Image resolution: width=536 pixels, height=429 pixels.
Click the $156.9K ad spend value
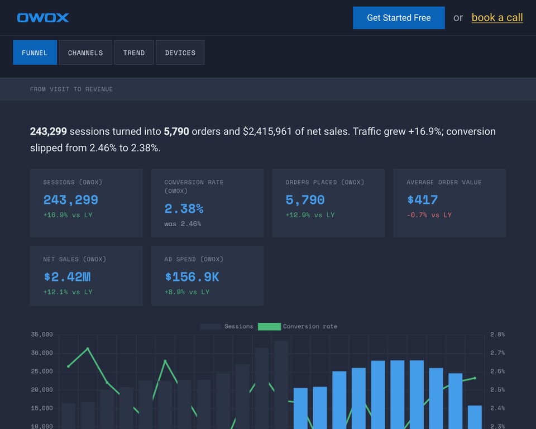[192, 277]
